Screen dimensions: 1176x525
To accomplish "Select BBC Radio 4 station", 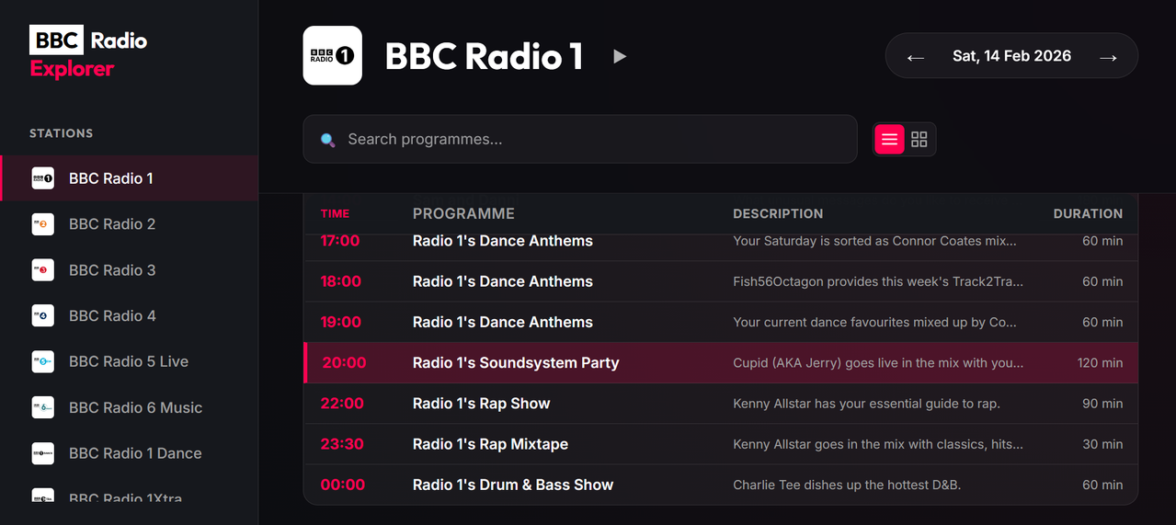I will tap(130, 315).
